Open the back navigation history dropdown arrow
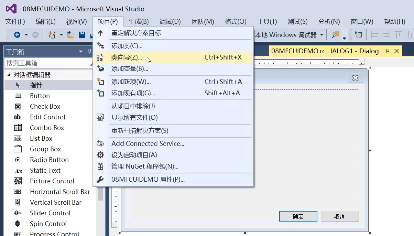Image resolution: width=414 pixels, height=236 pixels. tap(25, 35)
